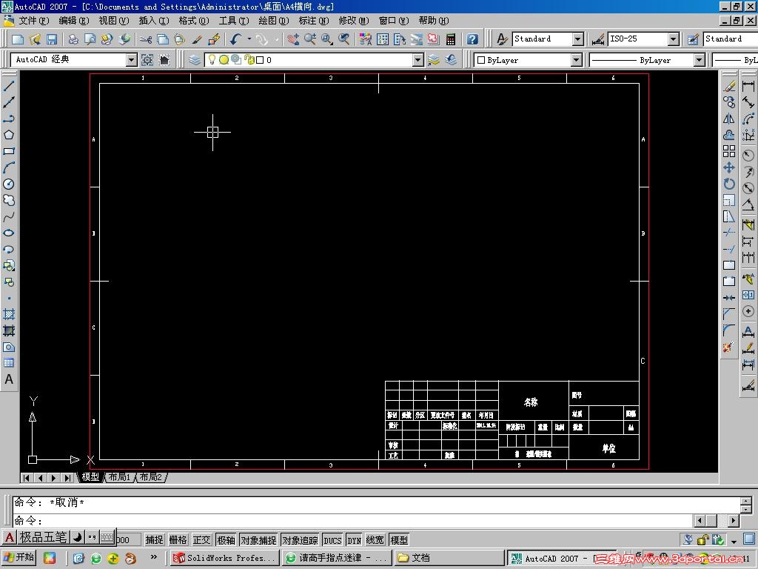
Task: Select the Table tool
Action: 9,363
